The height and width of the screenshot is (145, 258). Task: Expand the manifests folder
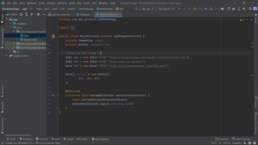click(10, 23)
